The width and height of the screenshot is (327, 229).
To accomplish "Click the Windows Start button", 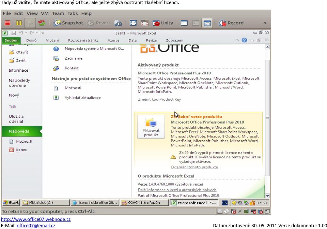I will tap(11, 202).
